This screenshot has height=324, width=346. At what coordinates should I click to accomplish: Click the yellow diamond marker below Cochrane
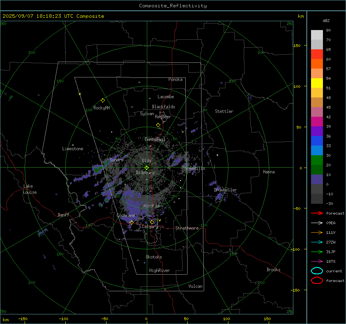point(131,222)
